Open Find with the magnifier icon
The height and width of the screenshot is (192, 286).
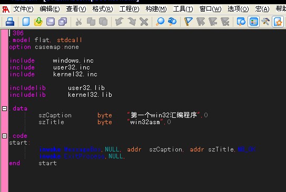(160, 22)
